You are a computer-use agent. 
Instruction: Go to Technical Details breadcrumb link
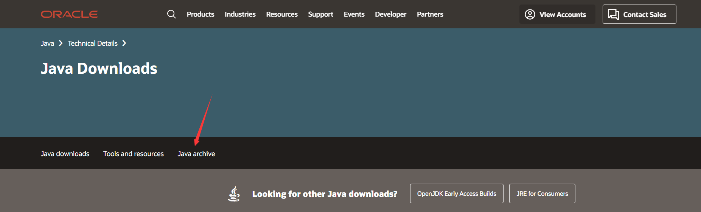click(93, 43)
